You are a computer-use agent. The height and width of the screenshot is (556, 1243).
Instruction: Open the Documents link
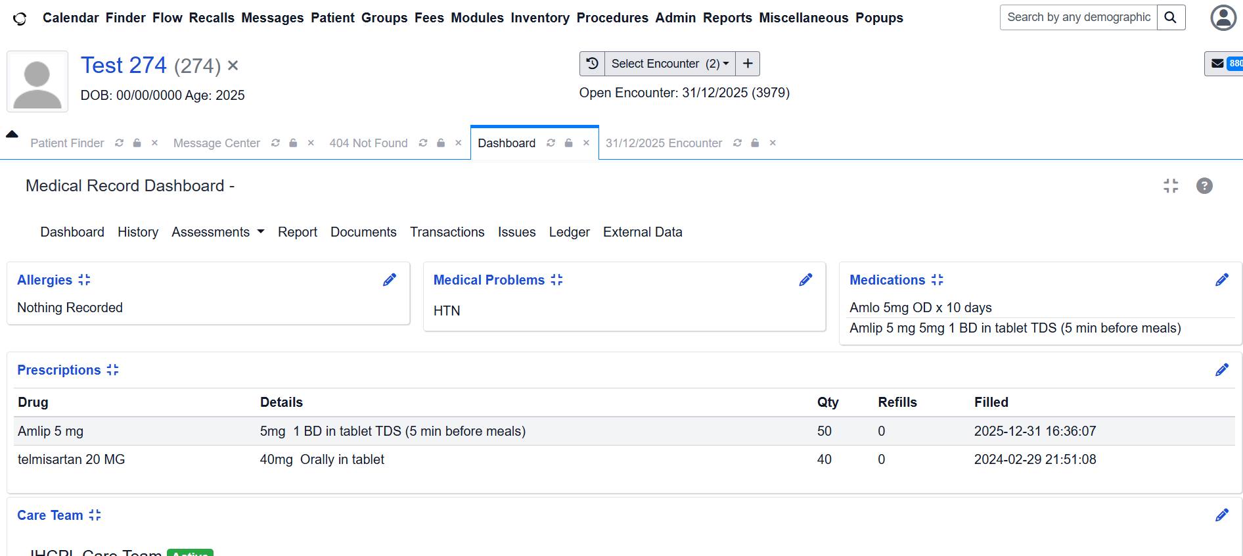(x=363, y=232)
